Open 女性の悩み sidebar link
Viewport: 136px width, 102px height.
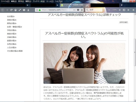[12, 44]
